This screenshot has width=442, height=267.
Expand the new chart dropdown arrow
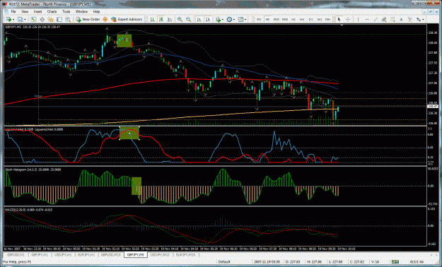pyautogui.click(x=13, y=20)
